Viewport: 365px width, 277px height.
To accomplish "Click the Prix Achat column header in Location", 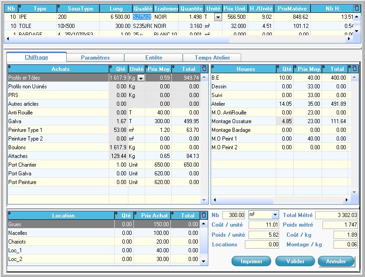I will pos(153,215).
